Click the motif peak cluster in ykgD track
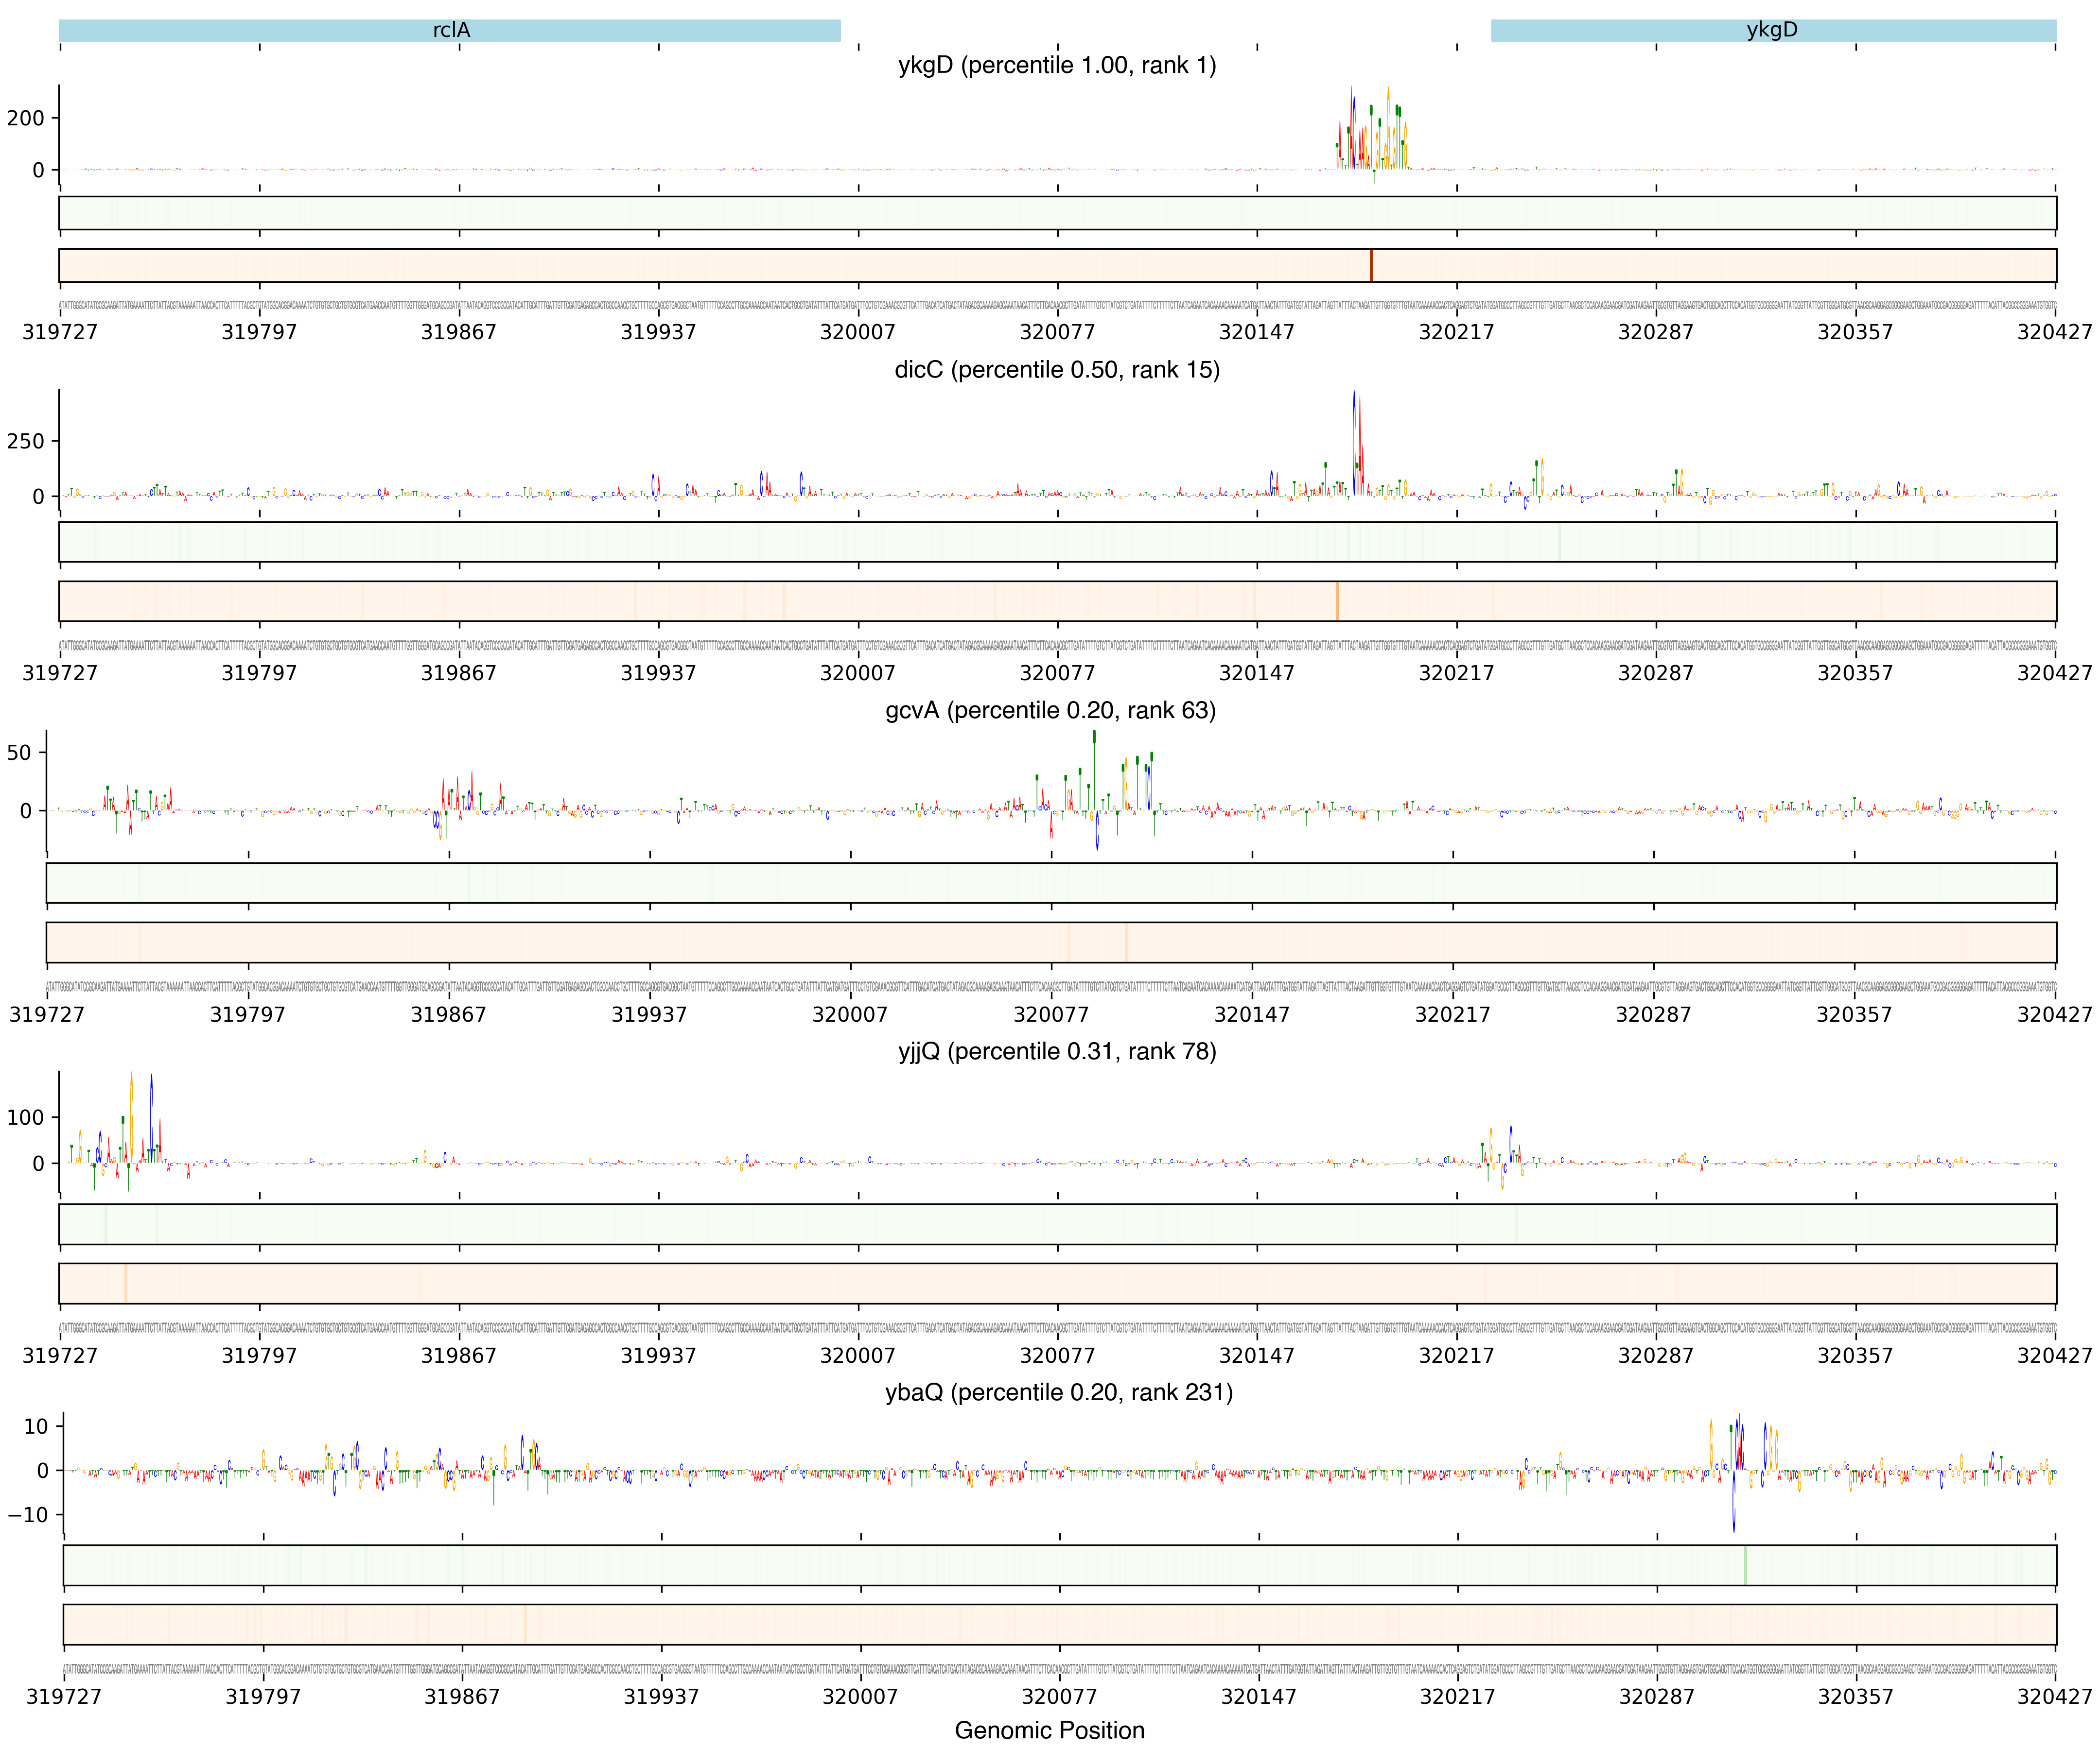The height and width of the screenshot is (1749, 2100). [1372, 135]
